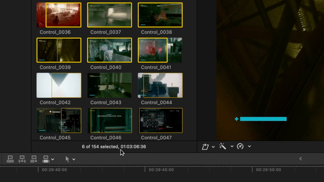Click the Control_0047 clip name label
The image size is (324, 182).
point(157,138)
